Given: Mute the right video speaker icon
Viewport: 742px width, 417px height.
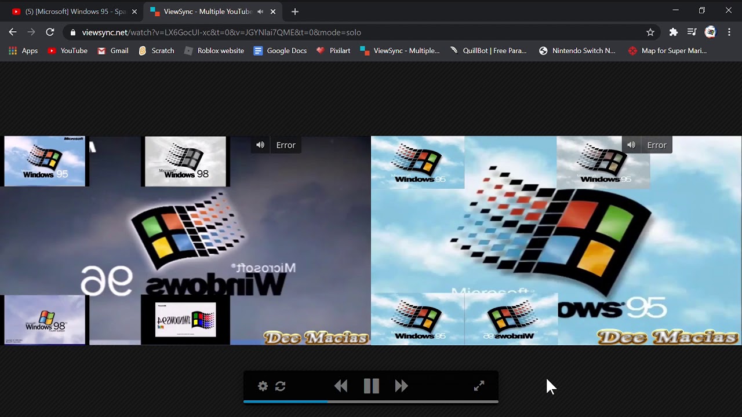Looking at the screenshot, I should tap(631, 145).
